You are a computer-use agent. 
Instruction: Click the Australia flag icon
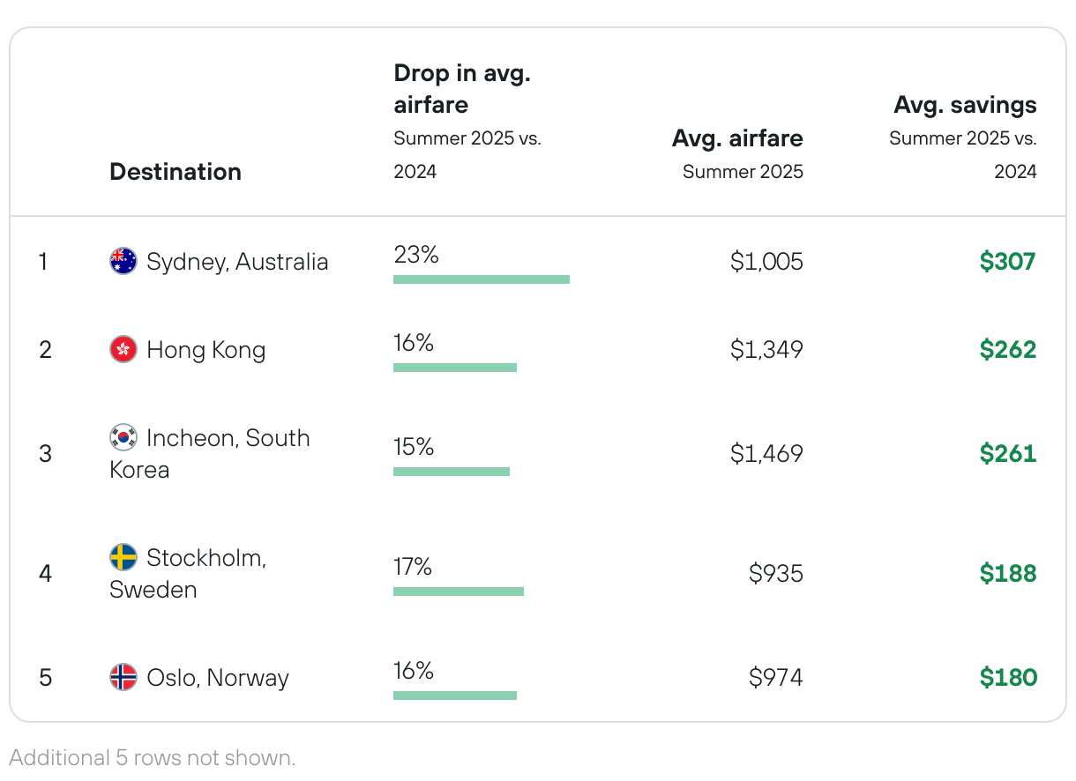pos(123,261)
